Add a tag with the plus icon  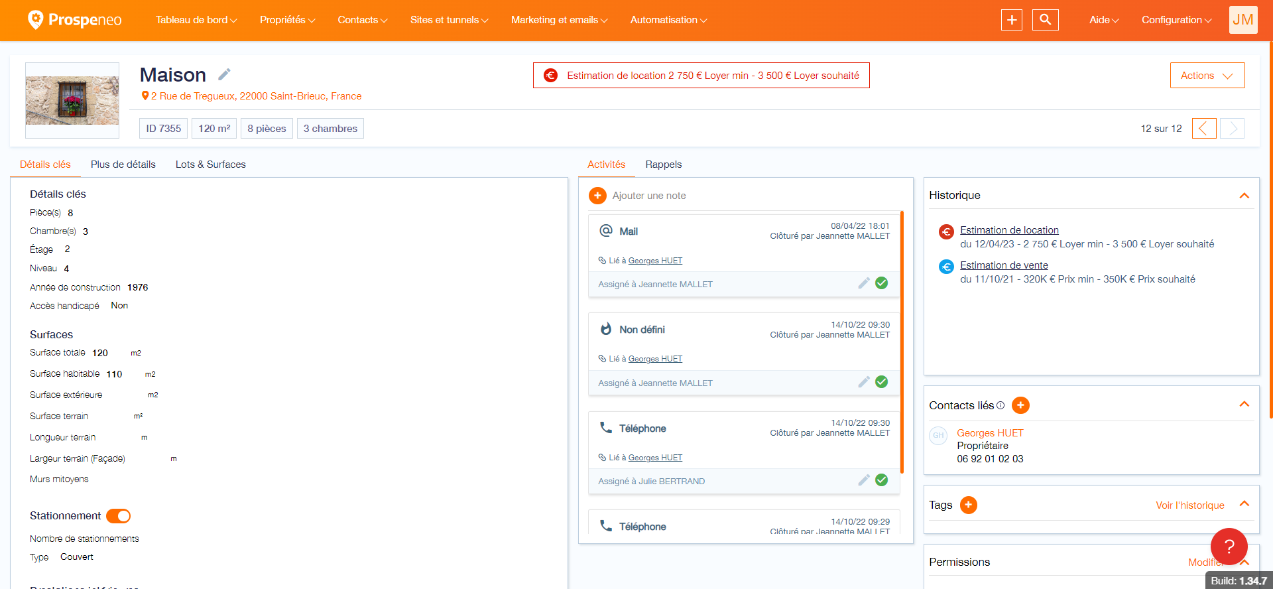point(968,505)
